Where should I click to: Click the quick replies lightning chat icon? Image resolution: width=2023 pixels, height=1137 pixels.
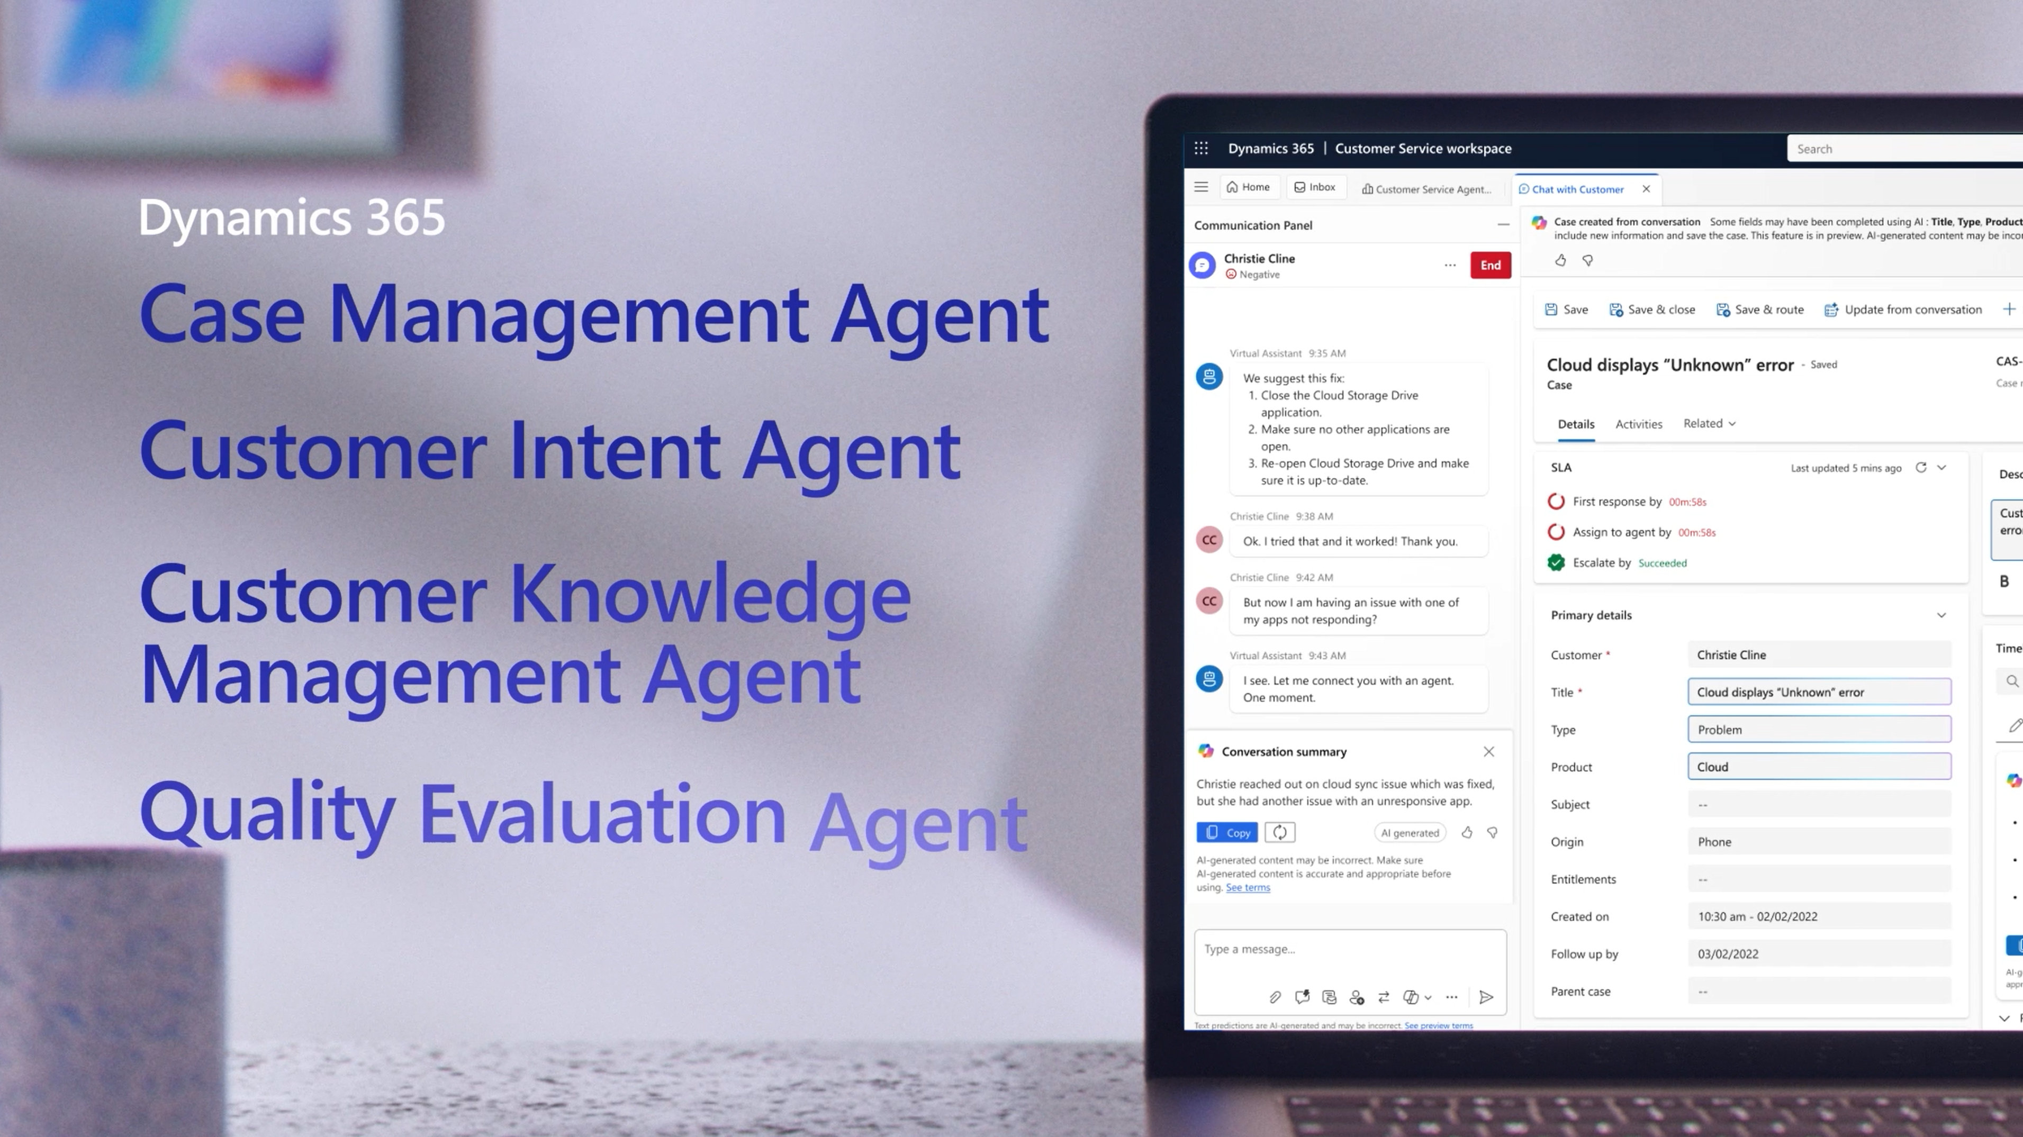pyautogui.click(x=1302, y=997)
